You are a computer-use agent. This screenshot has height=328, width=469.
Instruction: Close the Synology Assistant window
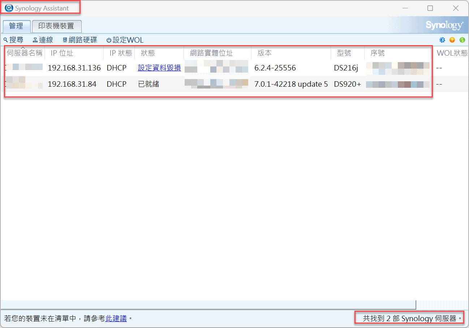point(456,8)
